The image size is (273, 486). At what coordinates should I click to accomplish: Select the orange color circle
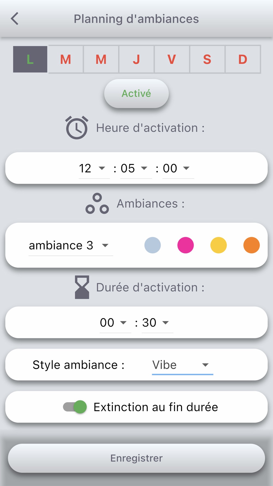coord(251,245)
